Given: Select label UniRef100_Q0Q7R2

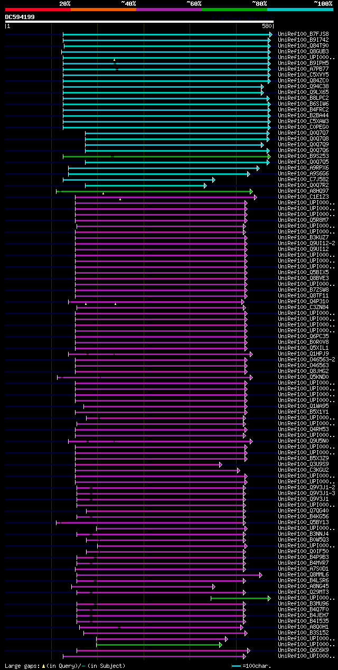Looking at the screenshot, I should click(303, 185).
